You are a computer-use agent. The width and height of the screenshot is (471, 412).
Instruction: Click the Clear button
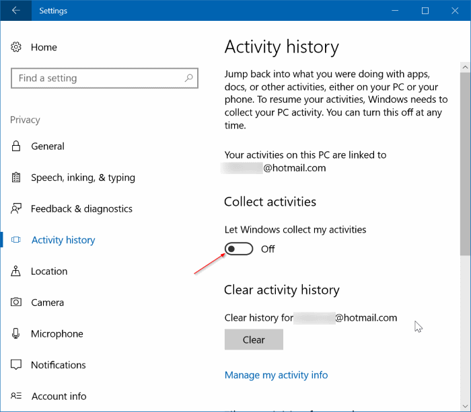coord(254,339)
